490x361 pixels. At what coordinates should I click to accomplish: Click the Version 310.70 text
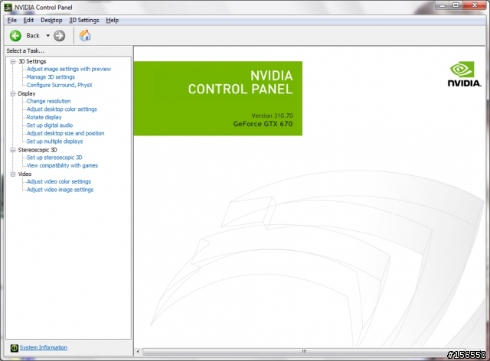point(273,115)
